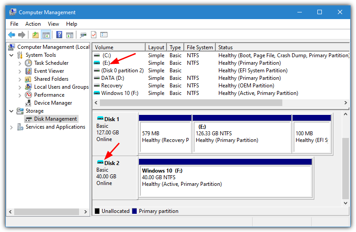Click the red check mark toolbar icon
Screen dimensions: 356x232
tap(94, 35)
